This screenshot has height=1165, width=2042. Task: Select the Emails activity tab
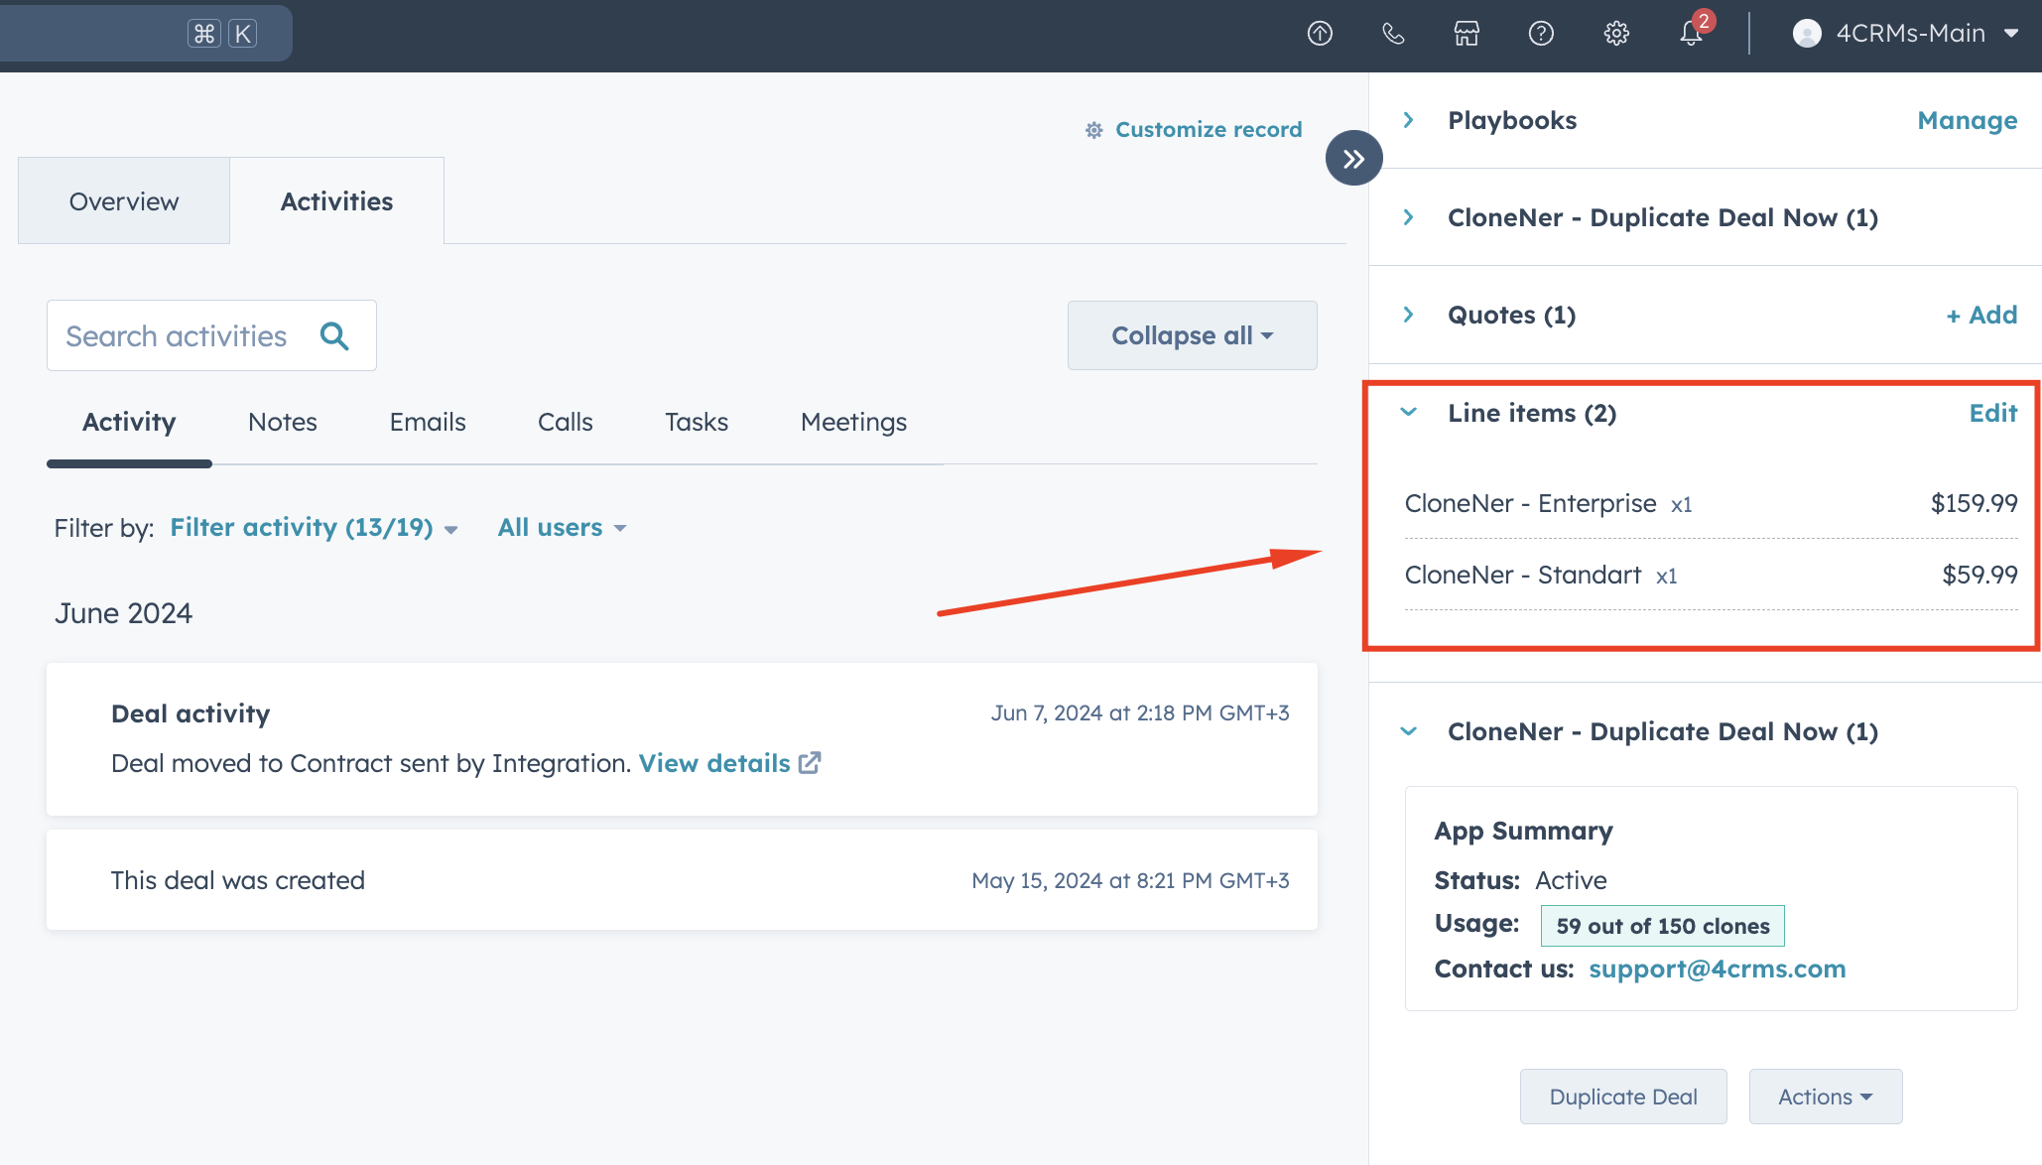coord(427,422)
